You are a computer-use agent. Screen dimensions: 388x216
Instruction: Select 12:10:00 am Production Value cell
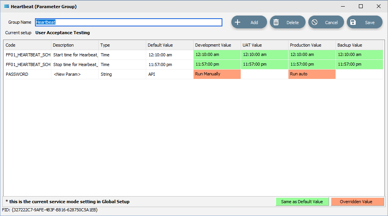pos(312,55)
